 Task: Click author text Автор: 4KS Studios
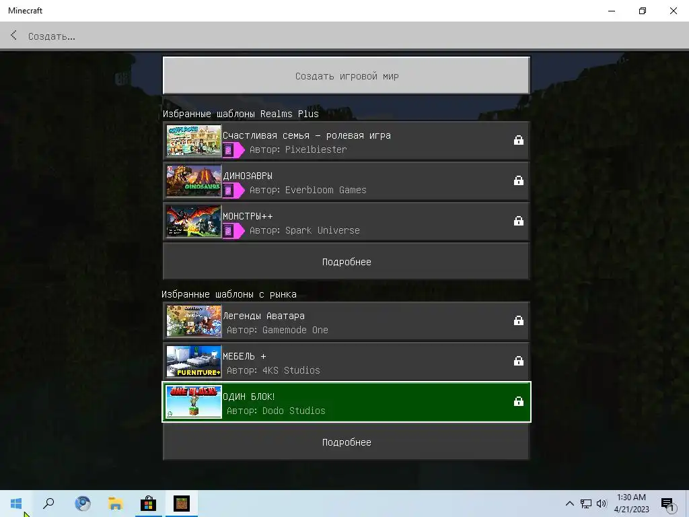[273, 370]
